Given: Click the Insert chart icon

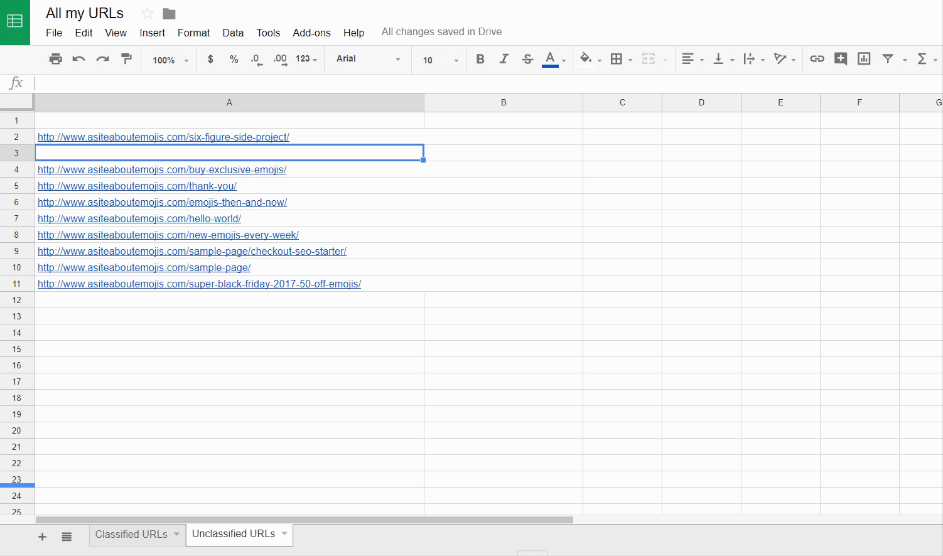Looking at the screenshot, I should pyautogui.click(x=864, y=59).
